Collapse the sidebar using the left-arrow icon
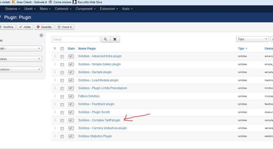 click(41, 35)
